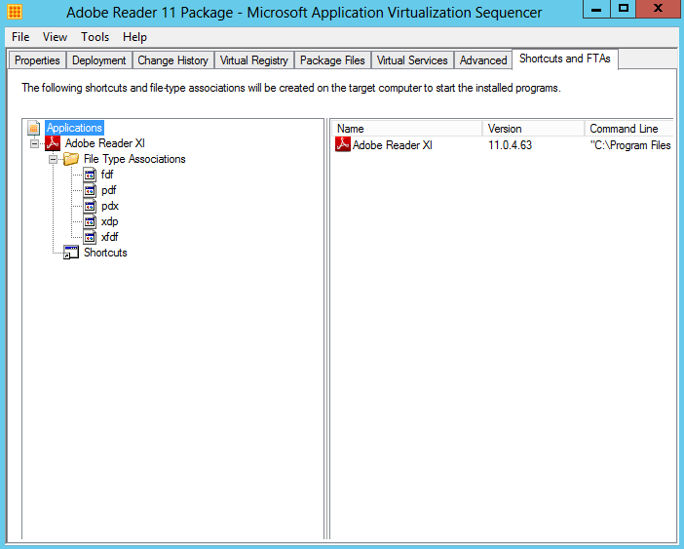The width and height of the screenshot is (684, 549).
Task: Open the View menu
Action: [55, 37]
